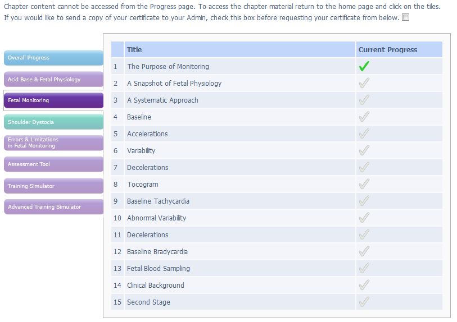Click grey checkmark in Baseline row

[x=364, y=117]
